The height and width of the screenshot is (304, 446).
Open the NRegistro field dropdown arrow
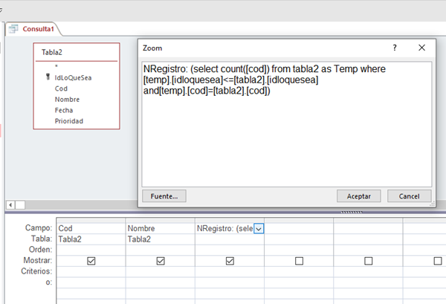pyautogui.click(x=259, y=229)
